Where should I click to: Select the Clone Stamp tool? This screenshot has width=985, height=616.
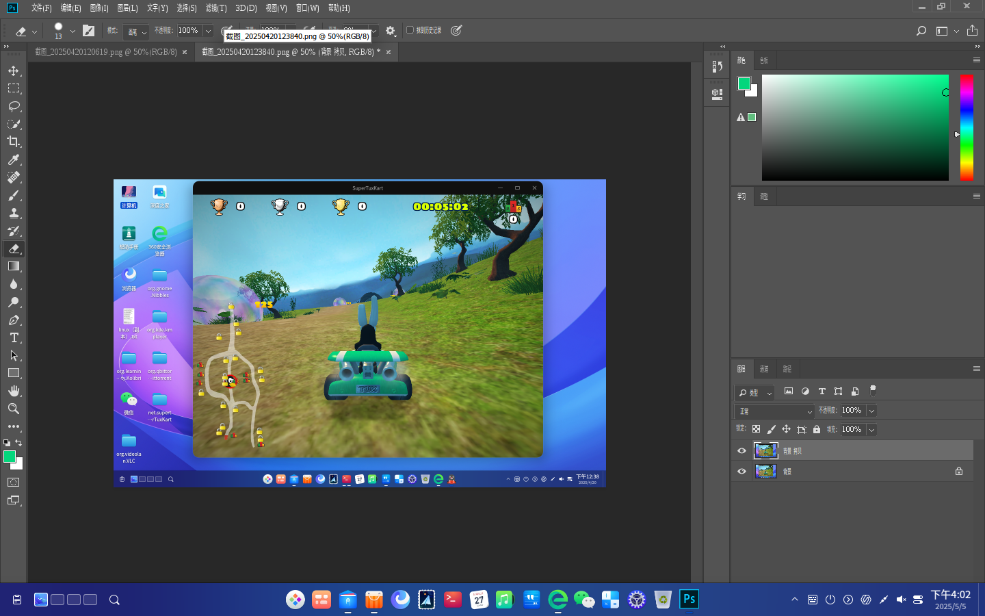pyautogui.click(x=14, y=213)
